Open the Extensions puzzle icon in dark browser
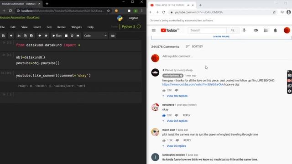The image size is (292, 164). point(129,11)
